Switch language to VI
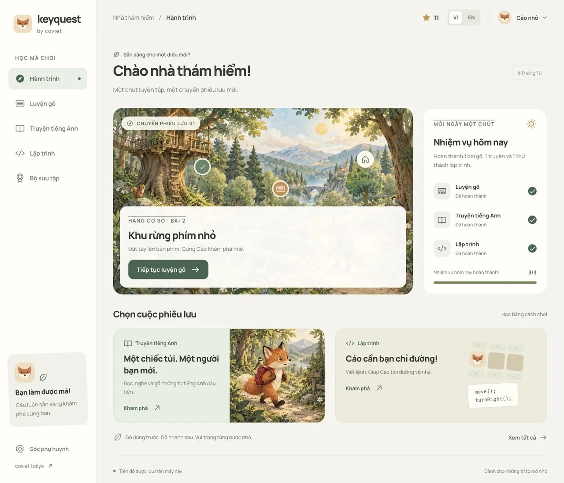 456,18
